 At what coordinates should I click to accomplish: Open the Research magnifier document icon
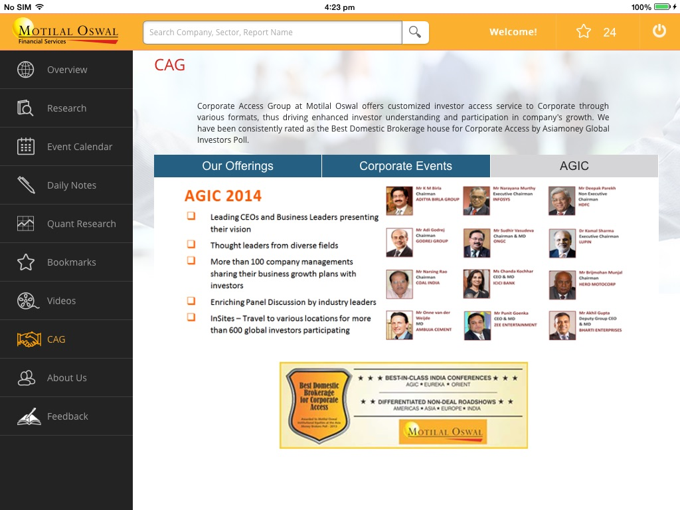[26, 108]
